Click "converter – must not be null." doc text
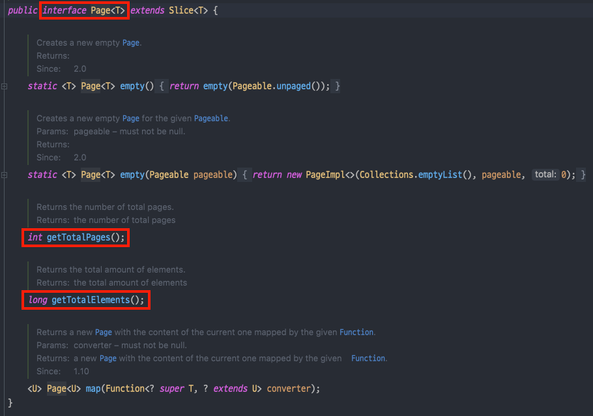The width and height of the screenshot is (593, 416). 130,346
